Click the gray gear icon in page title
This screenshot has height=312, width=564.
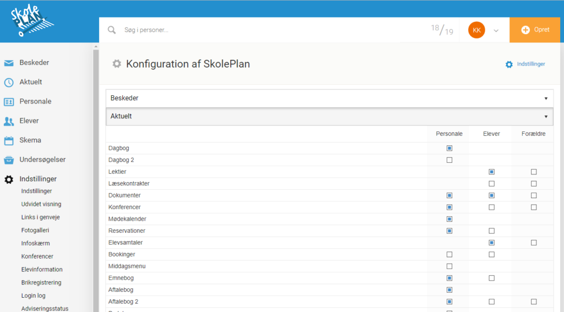[x=117, y=64]
